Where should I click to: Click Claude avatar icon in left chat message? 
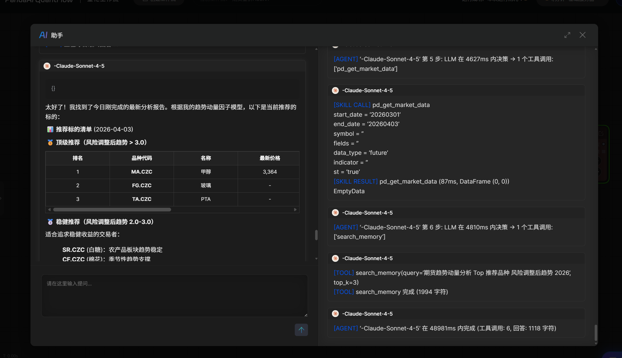click(x=47, y=66)
